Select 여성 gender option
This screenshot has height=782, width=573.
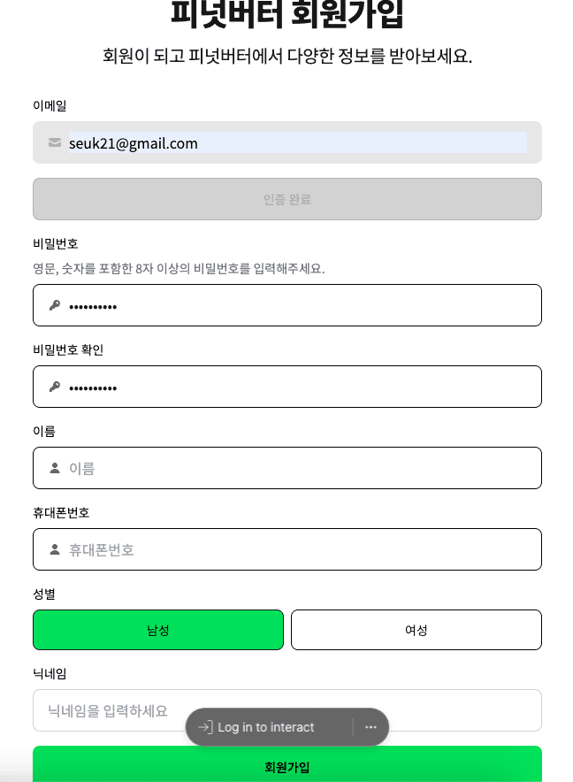416,630
